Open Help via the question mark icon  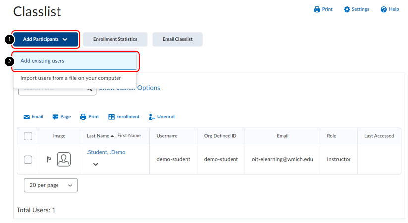pos(384,9)
